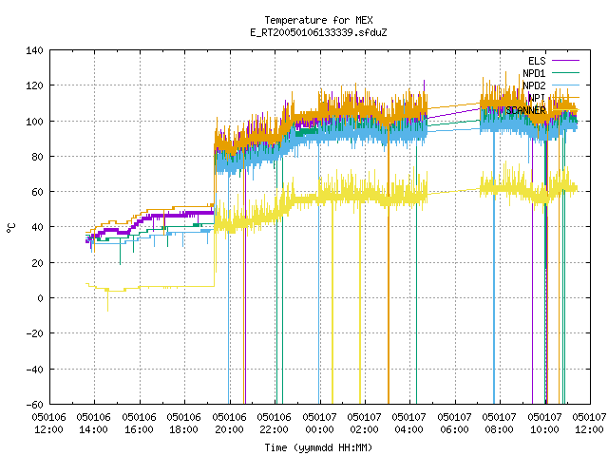Image resolution: width=608 pixels, height=456 pixels.
Task: Click the blue NPD2 legend line sample
Action: (x=566, y=85)
